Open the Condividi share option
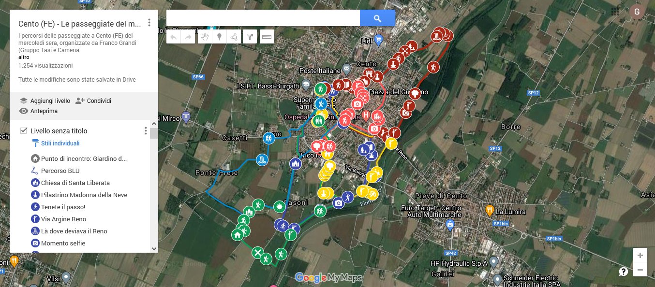This screenshot has height=287, width=655. point(94,101)
